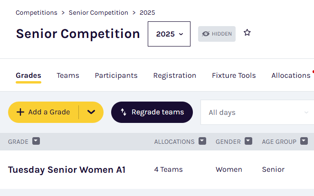
Task: Open Tuesday Senior Women A1 grade row
Action: 67,169
